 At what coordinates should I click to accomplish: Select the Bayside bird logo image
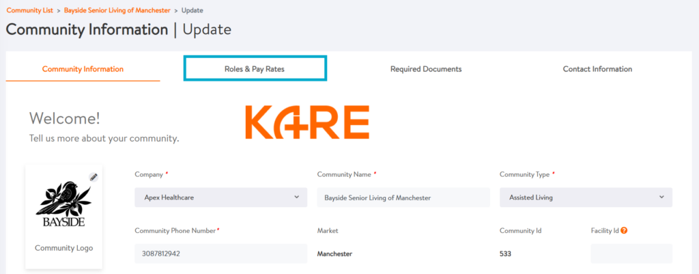pos(63,204)
